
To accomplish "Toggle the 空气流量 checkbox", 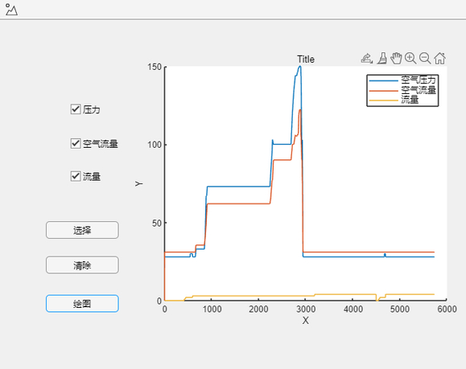I will click(x=76, y=143).
